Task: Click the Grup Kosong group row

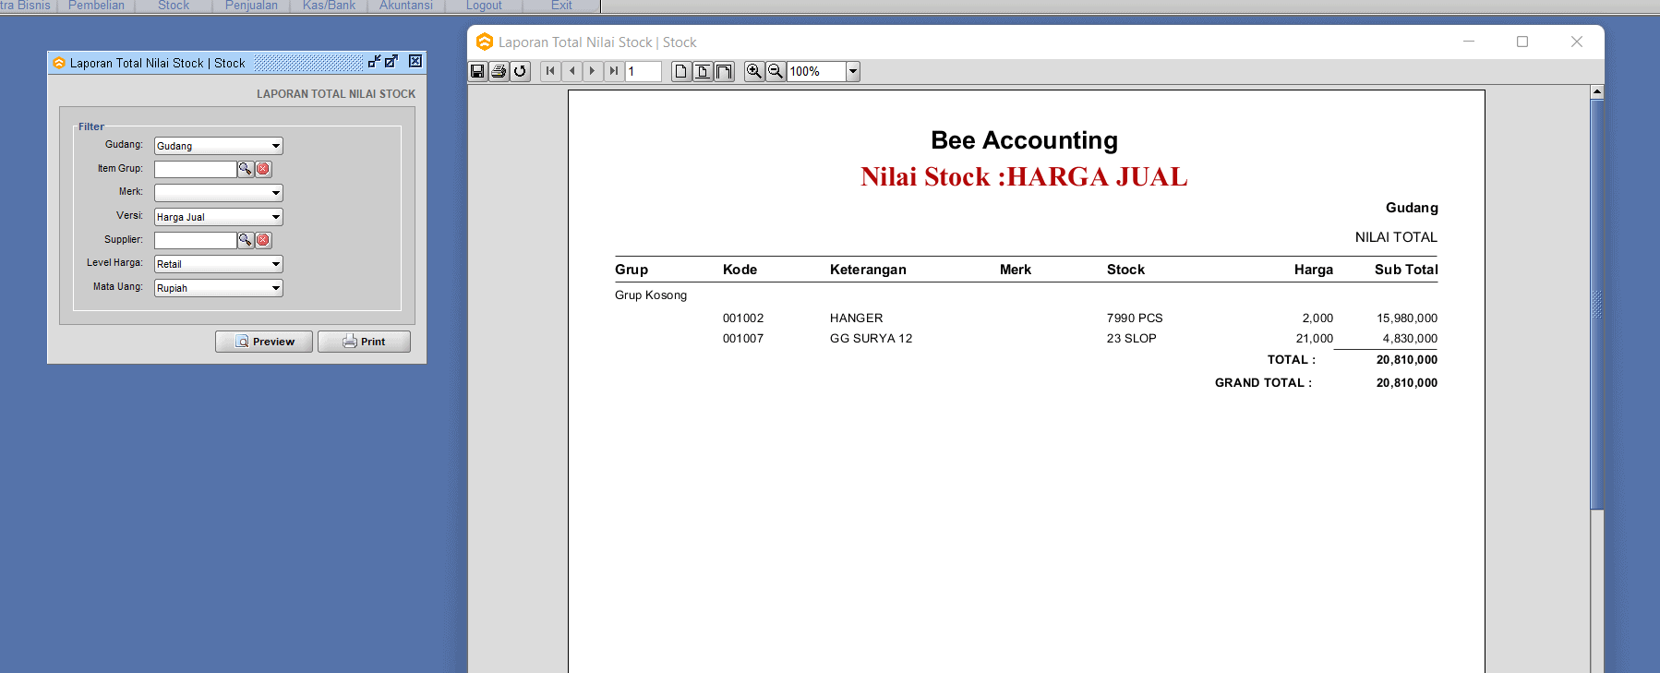Action: [x=651, y=294]
